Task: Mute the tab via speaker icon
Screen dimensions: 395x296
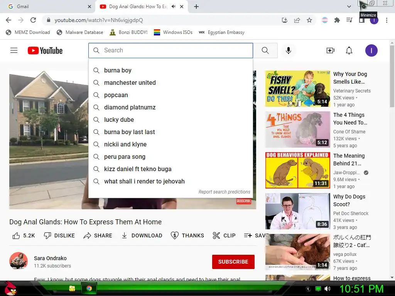Action: click(173, 7)
